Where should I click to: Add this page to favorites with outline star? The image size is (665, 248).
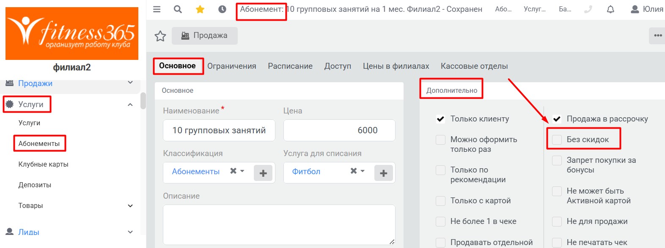click(x=160, y=36)
